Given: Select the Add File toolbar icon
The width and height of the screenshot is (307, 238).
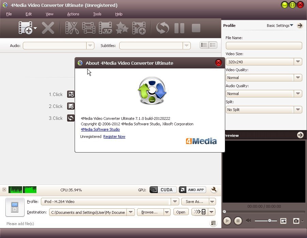Looking at the screenshot, I should pyautogui.click(x=26, y=28).
